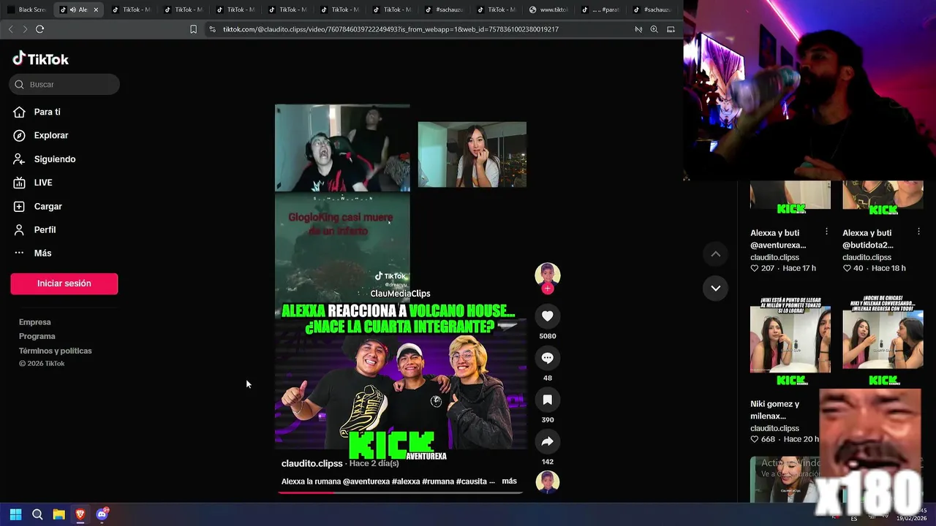Mute the audio icon on the active tab
Screen dimensions: 936x526
tap(73, 9)
